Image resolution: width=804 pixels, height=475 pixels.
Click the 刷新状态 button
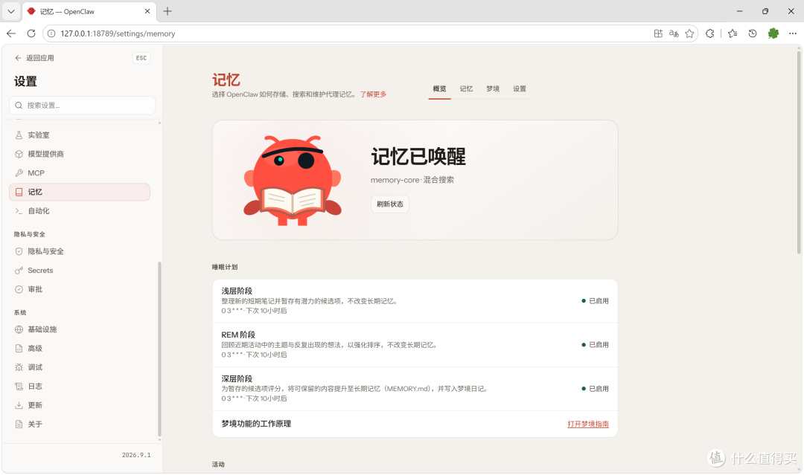pyautogui.click(x=389, y=204)
